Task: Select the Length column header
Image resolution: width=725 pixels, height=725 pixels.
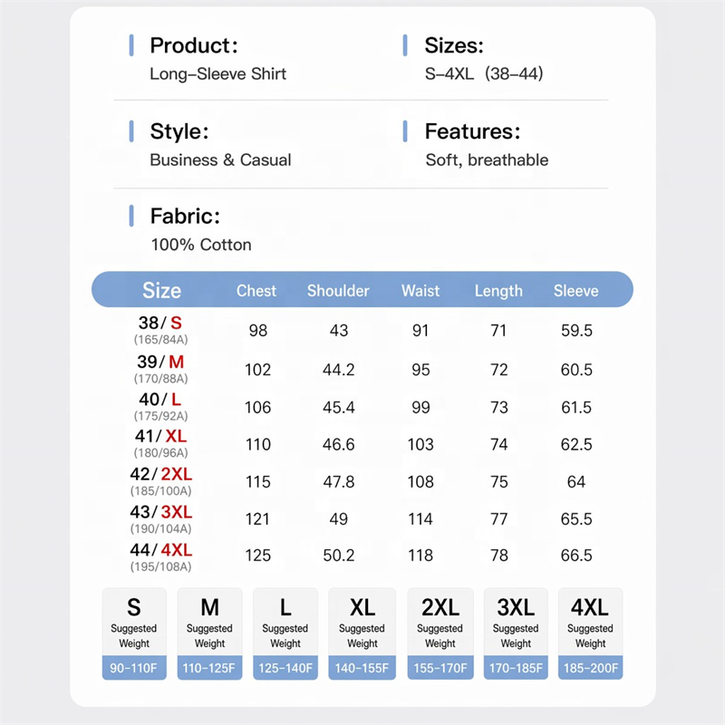Action: pos(498,291)
